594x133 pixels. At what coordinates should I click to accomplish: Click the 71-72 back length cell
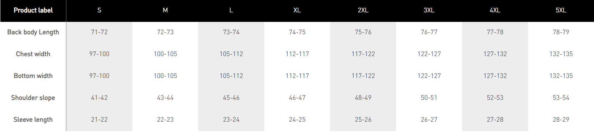pyautogui.click(x=99, y=32)
